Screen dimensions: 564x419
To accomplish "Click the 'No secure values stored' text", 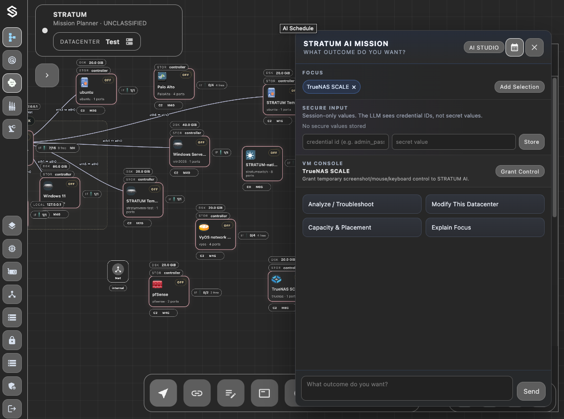I will (334, 126).
